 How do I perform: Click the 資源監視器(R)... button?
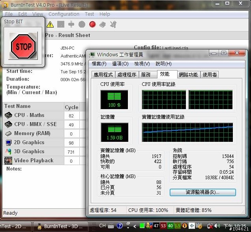(203, 192)
